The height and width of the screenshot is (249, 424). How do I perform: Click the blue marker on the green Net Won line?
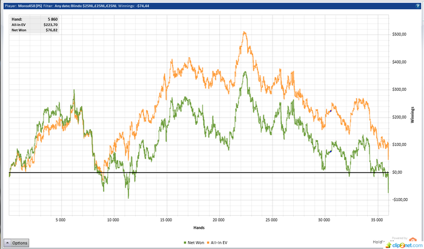331,151
